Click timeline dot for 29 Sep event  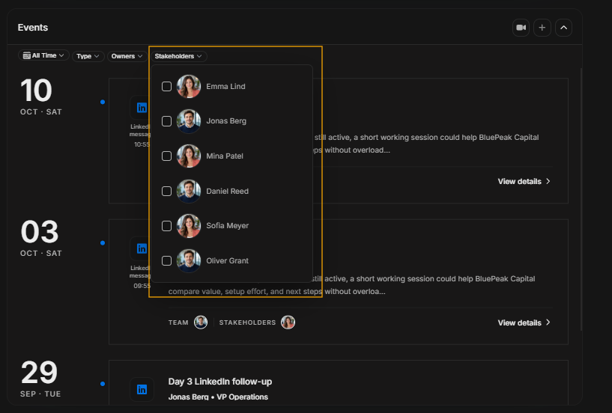point(103,384)
